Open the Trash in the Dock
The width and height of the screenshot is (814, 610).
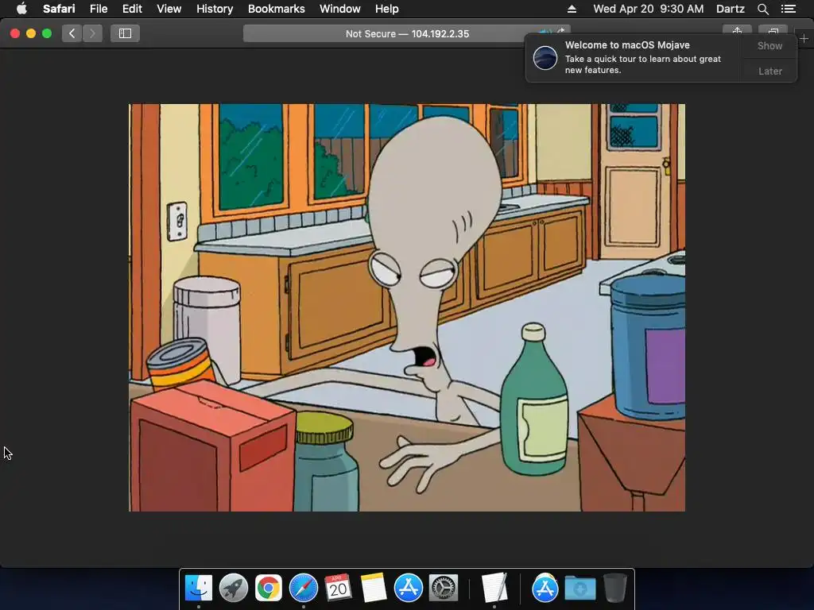pyautogui.click(x=614, y=588)
